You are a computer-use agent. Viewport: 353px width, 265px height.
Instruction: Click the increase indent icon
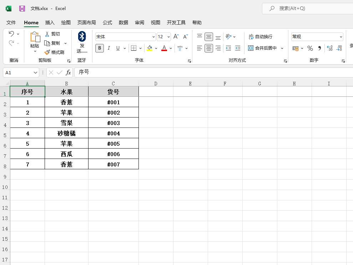click(238, 48)
